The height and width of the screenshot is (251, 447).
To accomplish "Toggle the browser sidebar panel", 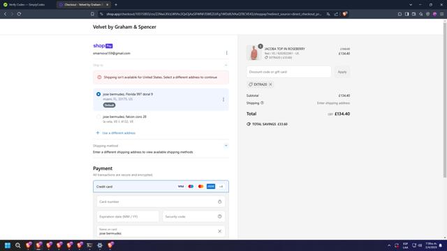I will pos(406,14).
